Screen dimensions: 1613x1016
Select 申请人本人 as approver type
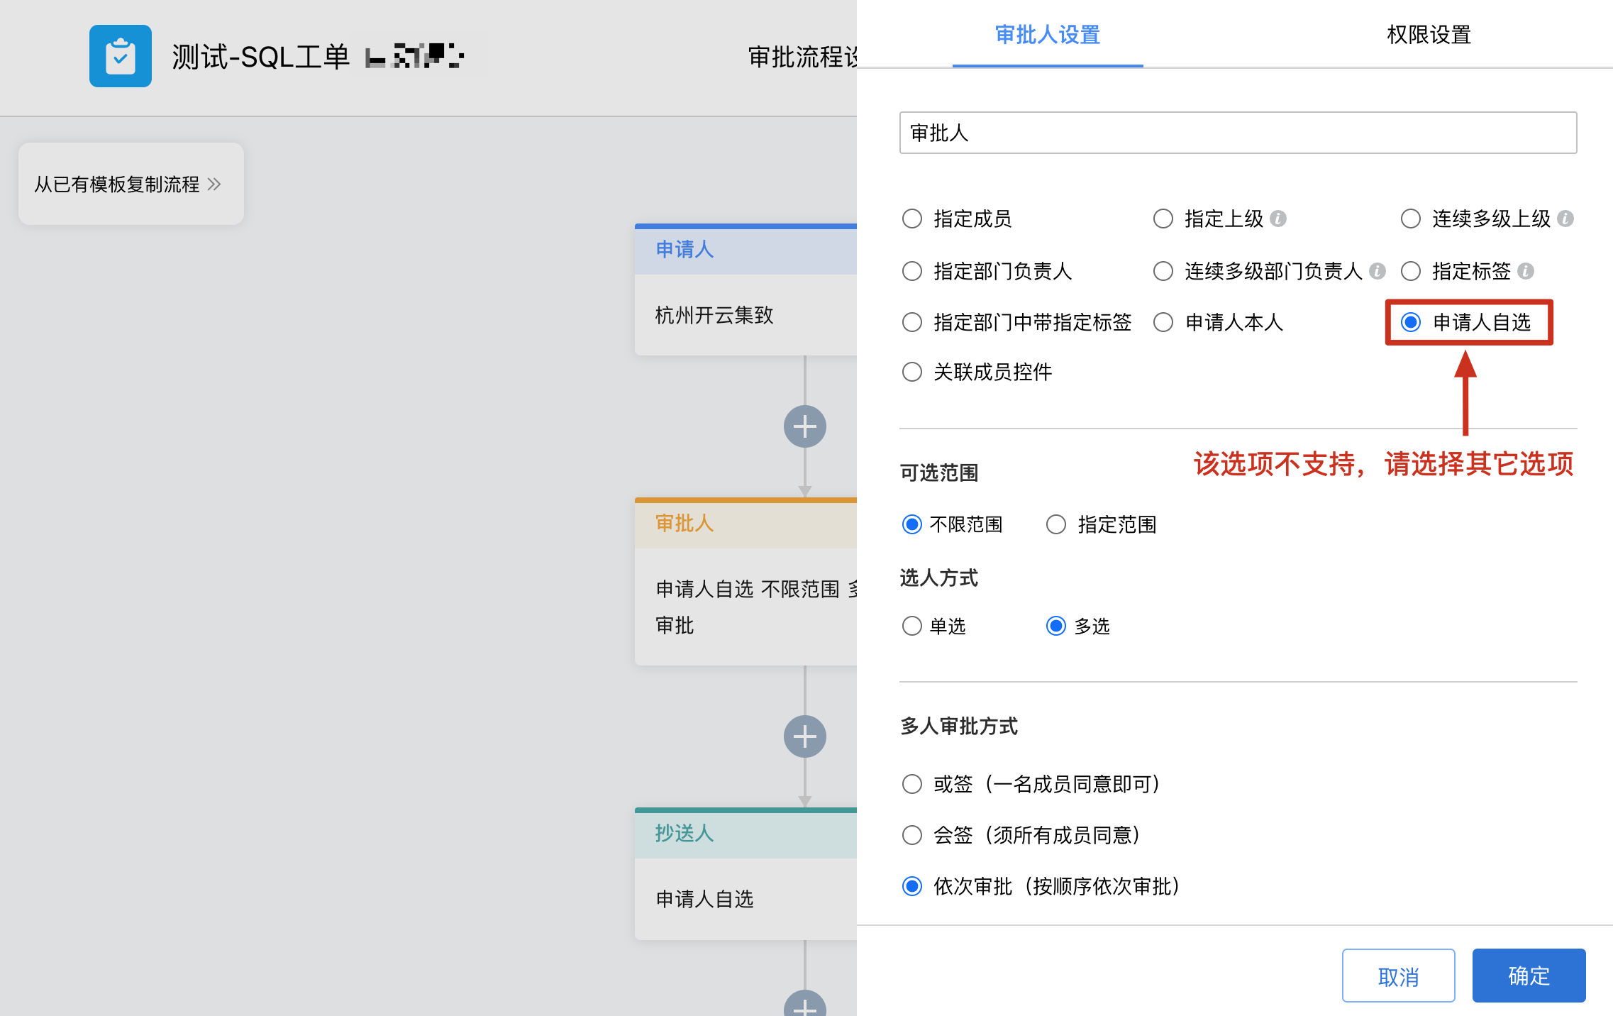point(1163,322)
